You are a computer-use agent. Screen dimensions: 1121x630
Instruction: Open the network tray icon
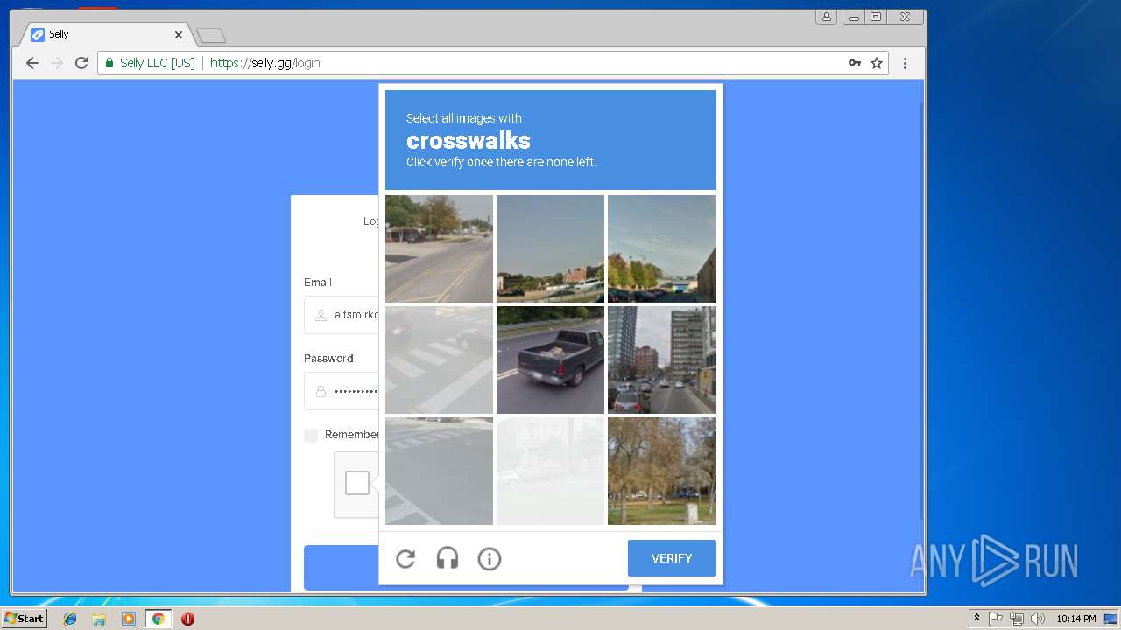[x=1017, y=619]
